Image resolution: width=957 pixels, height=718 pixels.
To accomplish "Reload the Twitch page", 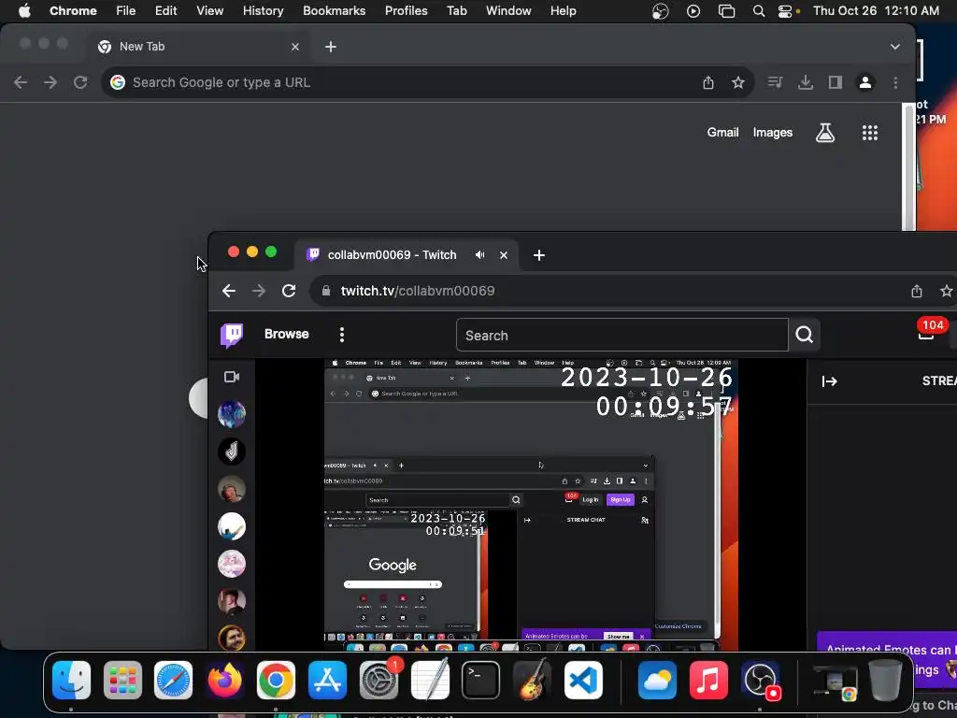I will click(289, 291).
